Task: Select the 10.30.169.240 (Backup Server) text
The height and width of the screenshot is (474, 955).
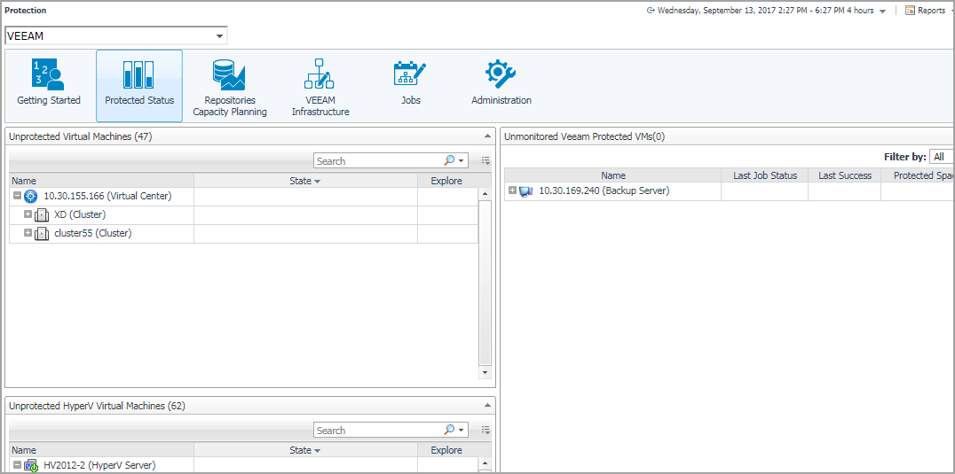Action: click(604, 190)
